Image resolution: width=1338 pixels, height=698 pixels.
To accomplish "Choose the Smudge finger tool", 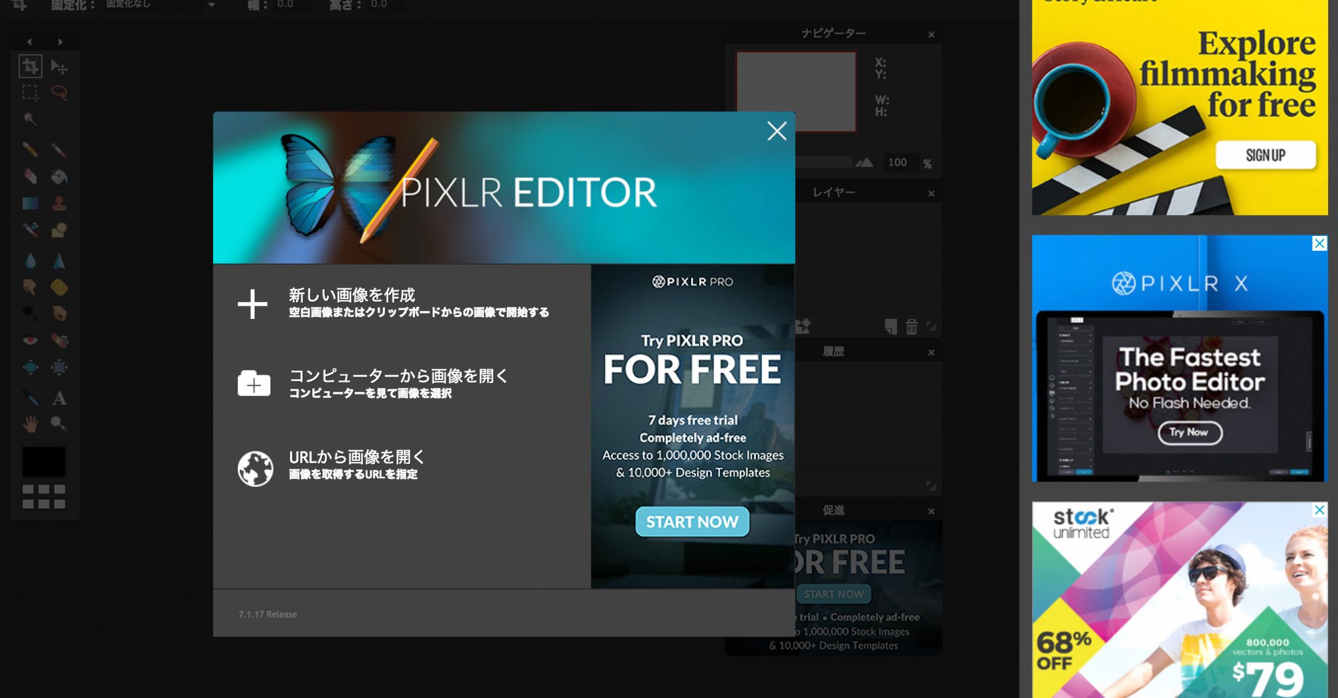I will [30, 287].
